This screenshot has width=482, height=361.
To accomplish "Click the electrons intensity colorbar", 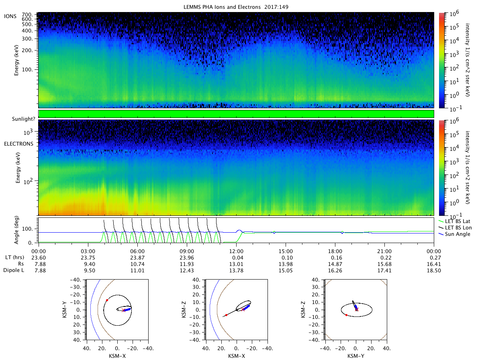I will 441,168.
